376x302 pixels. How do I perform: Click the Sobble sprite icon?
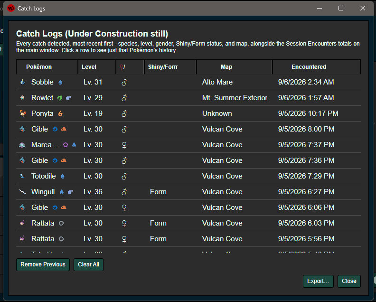click(22, 82)
